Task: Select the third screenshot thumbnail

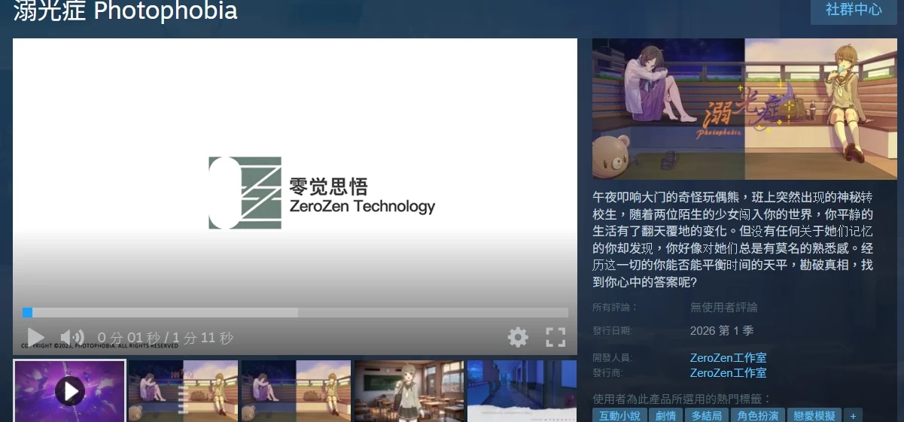Action: pos(296,391)
